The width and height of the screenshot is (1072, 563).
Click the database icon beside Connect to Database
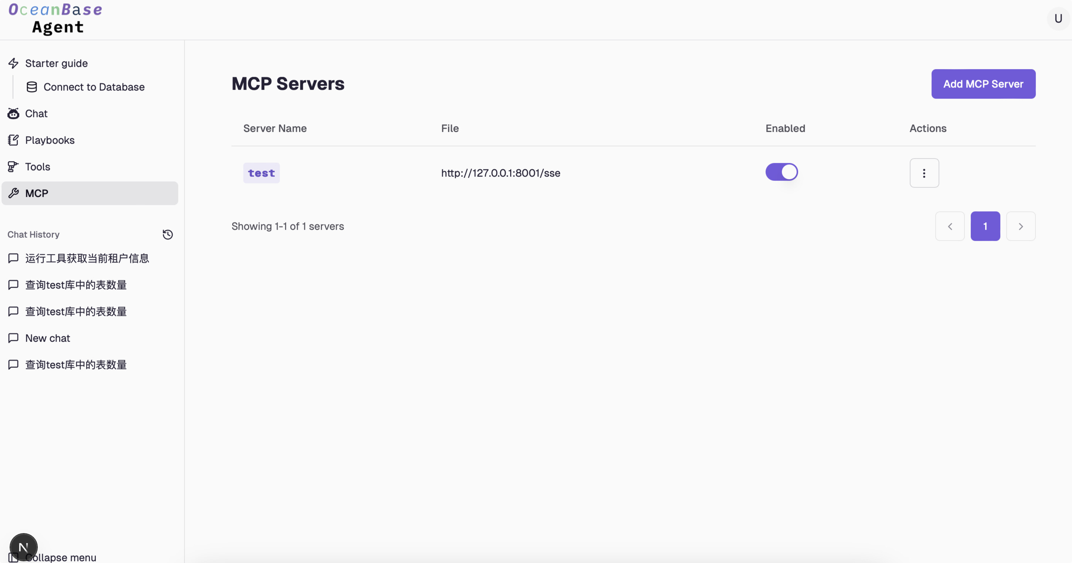click(32, 87)
